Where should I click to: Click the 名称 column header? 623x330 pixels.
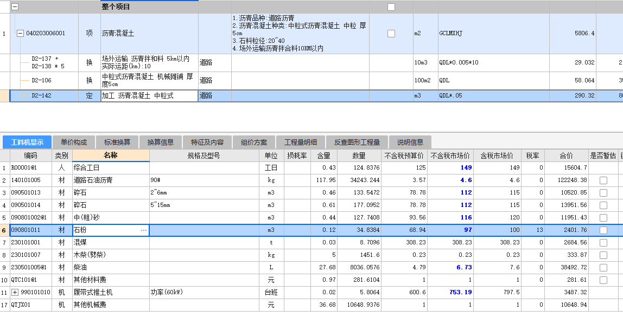pyautogui.click(x=111, y=156)
